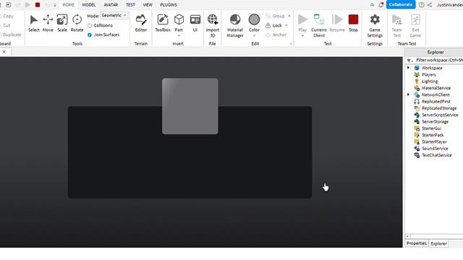
Task: Switch to the MODEL ribbon tab
Action: pyautogui.click(x=88, y=5)
